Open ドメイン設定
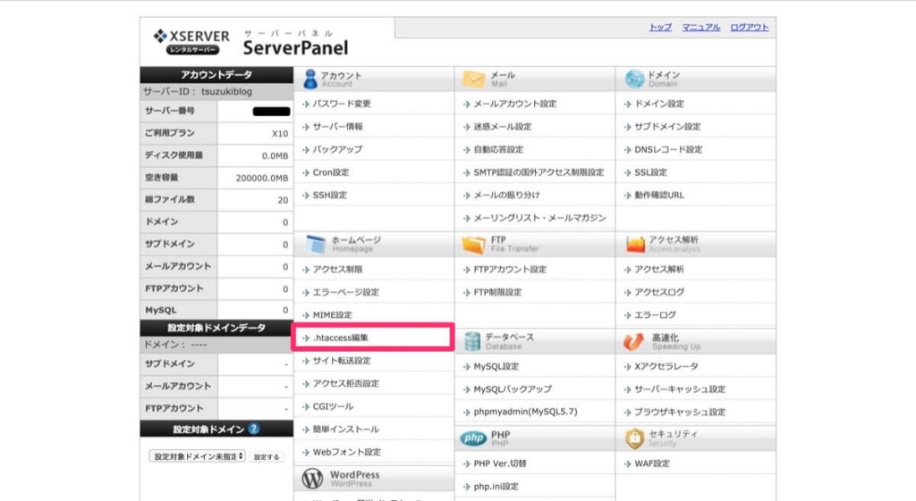The width and height of the screenshot is (916, 501). tap(659, 104)
